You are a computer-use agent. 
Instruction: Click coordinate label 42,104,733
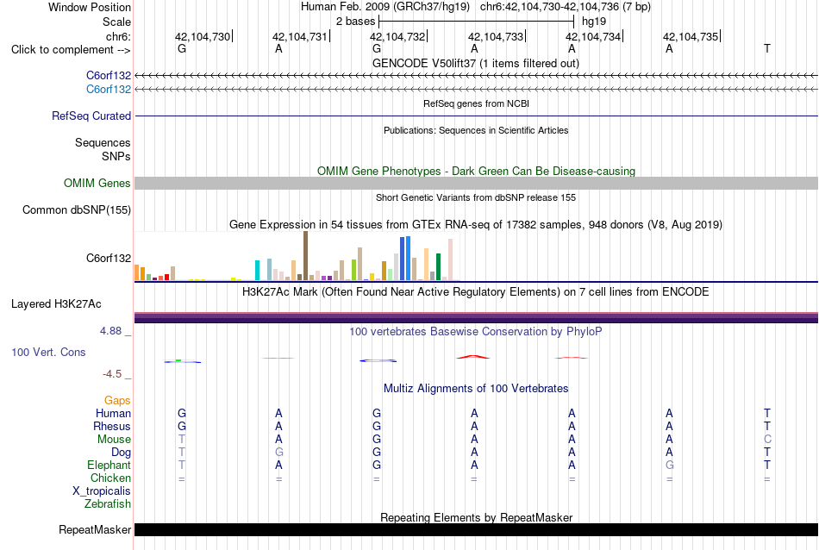coord(496,36)
